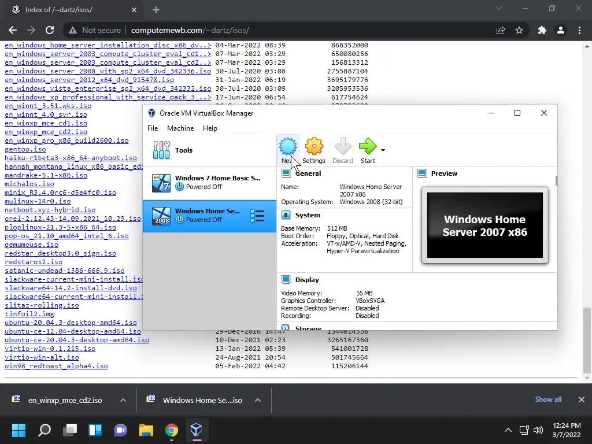Open link win98_redtoast_alpha4.iso

[x=56, y=366]
